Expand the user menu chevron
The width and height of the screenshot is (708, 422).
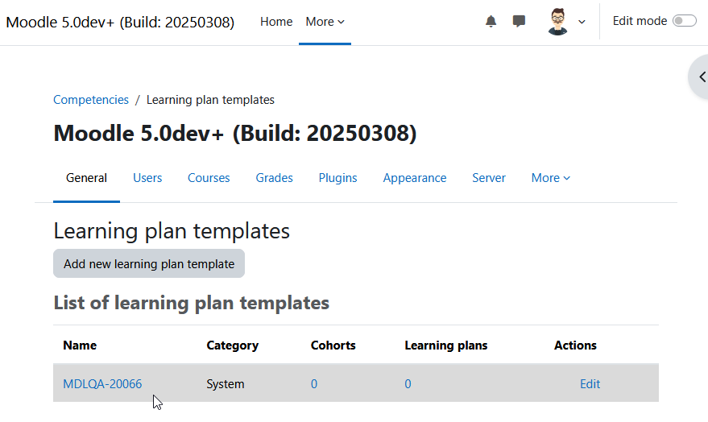pyautogui.click(x=582, y=22)
